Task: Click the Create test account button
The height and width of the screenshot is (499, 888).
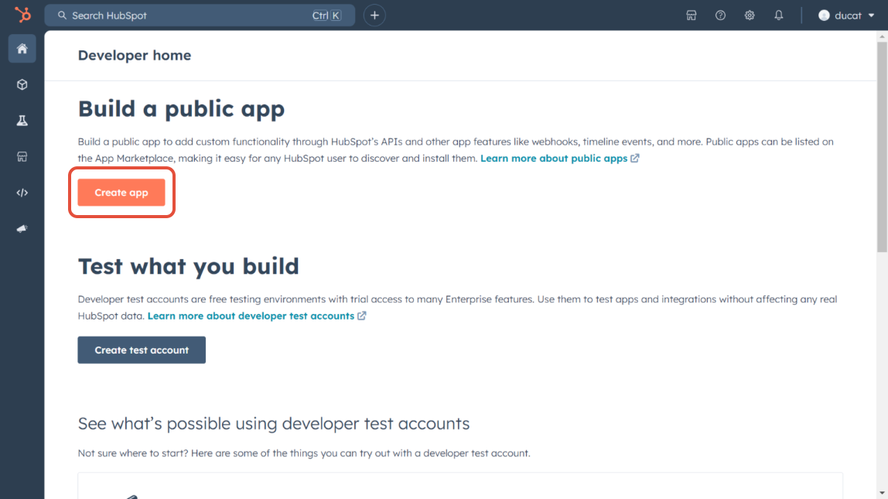Action: (x=142, y=350)
